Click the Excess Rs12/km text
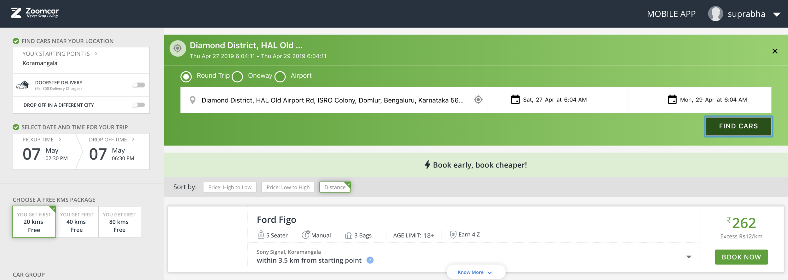 741,236
